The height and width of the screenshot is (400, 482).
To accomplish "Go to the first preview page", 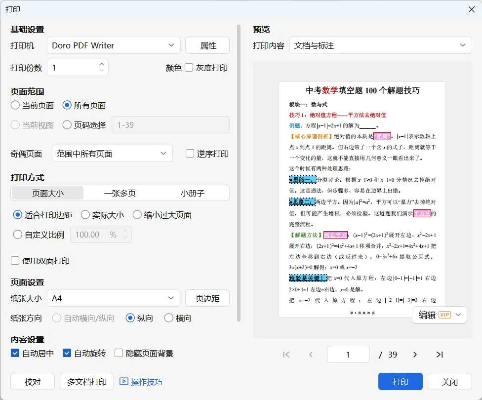I will pyautogui.click(x=286, y=355).
